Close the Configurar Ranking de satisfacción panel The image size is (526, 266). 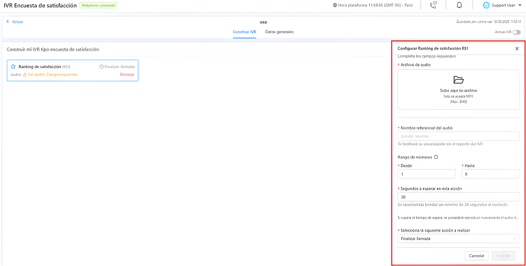[517, 49]
